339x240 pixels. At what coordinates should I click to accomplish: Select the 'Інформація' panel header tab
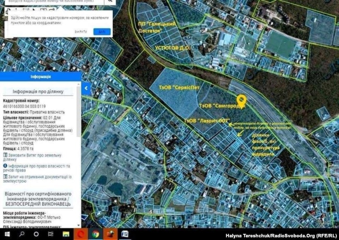pyautogui.click(x=41, y=77)
